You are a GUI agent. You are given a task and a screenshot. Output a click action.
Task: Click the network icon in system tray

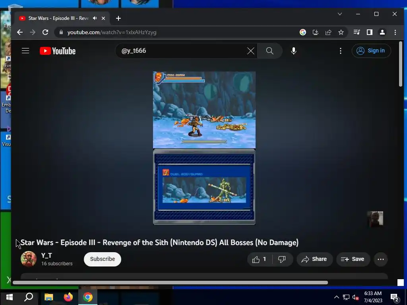pos(346,297)
